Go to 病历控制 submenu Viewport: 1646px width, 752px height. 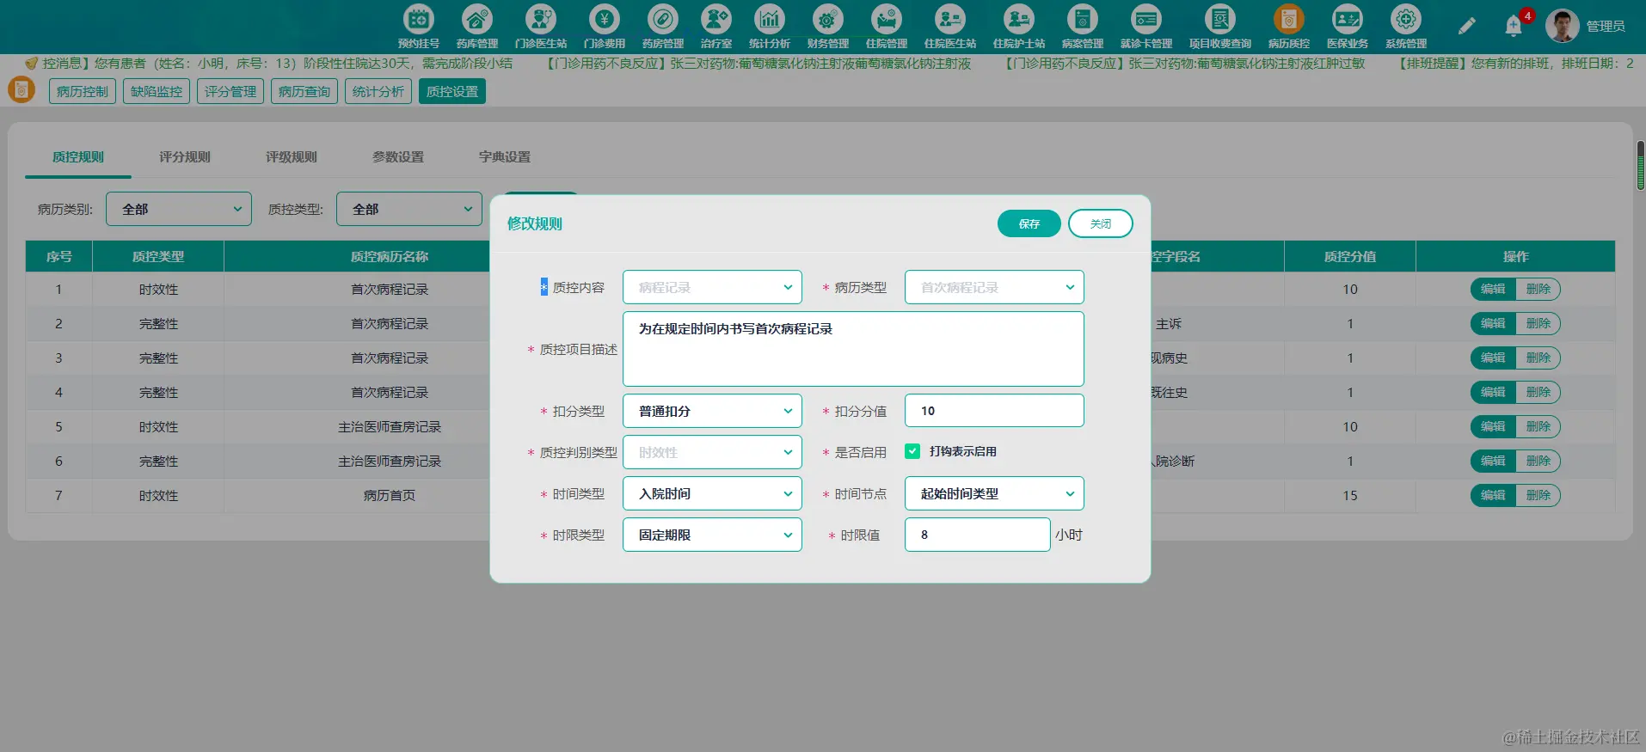83,91
